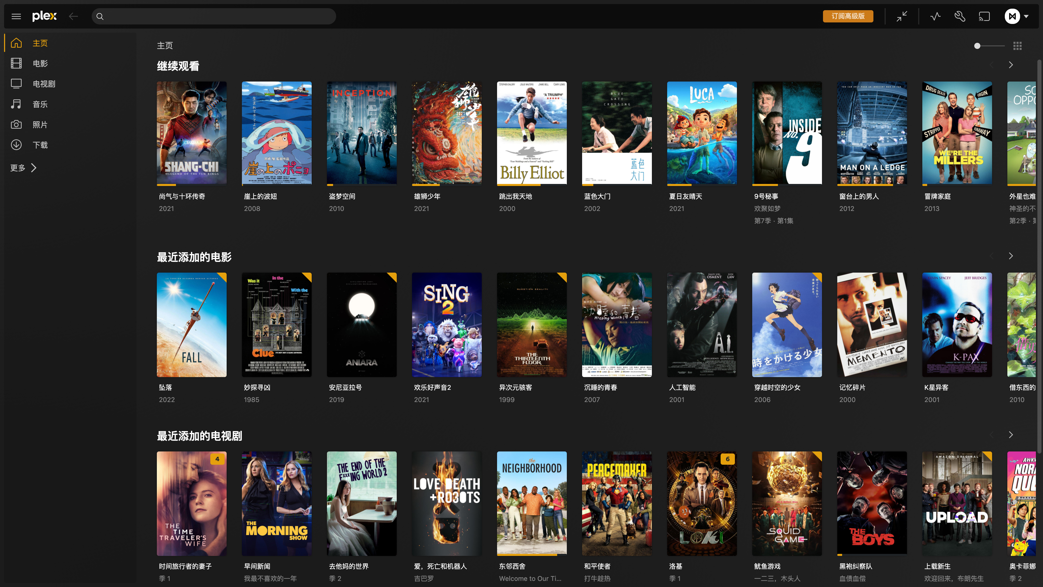The image size is (1043, 587).
Task: Open the grid view options icon
Action: 1018,46
